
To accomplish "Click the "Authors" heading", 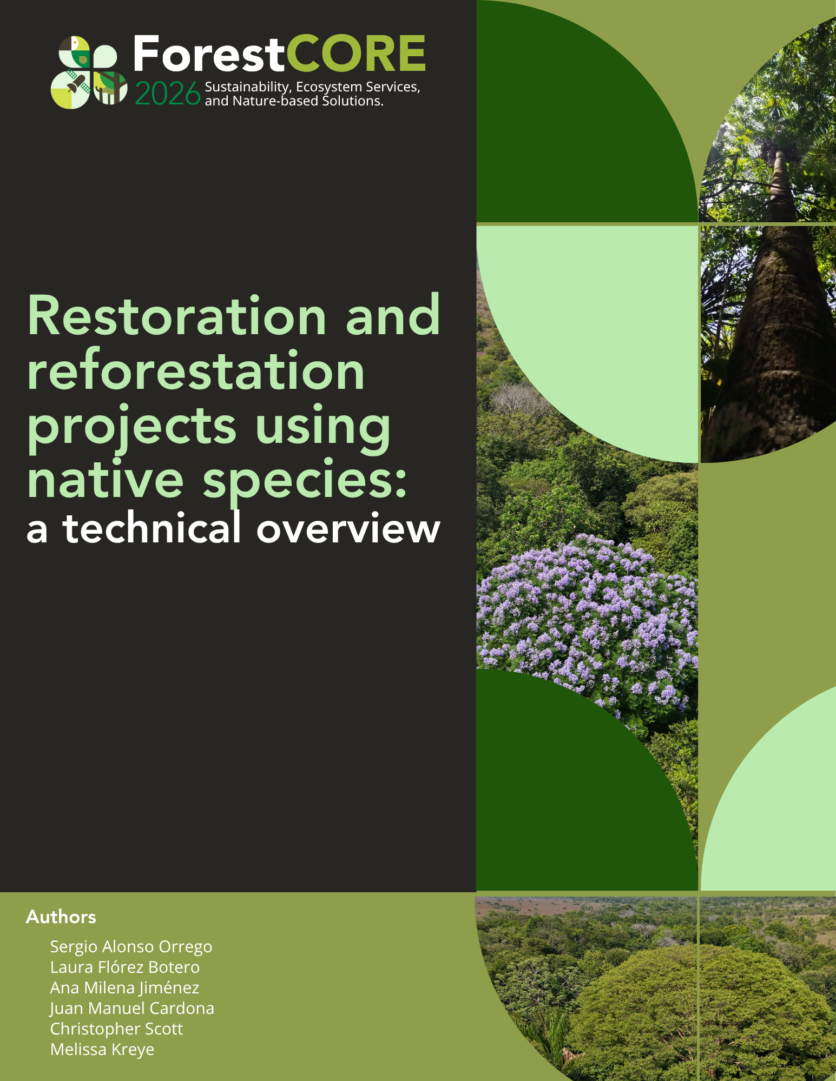I will 61,917.
